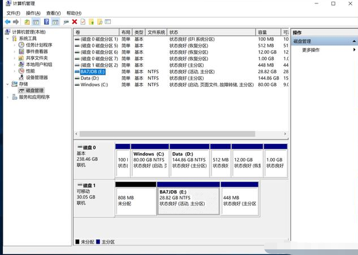Sort by the 文件系统 column header
Viewport: 358px width, 255px height.
click(x=156, y=32)
